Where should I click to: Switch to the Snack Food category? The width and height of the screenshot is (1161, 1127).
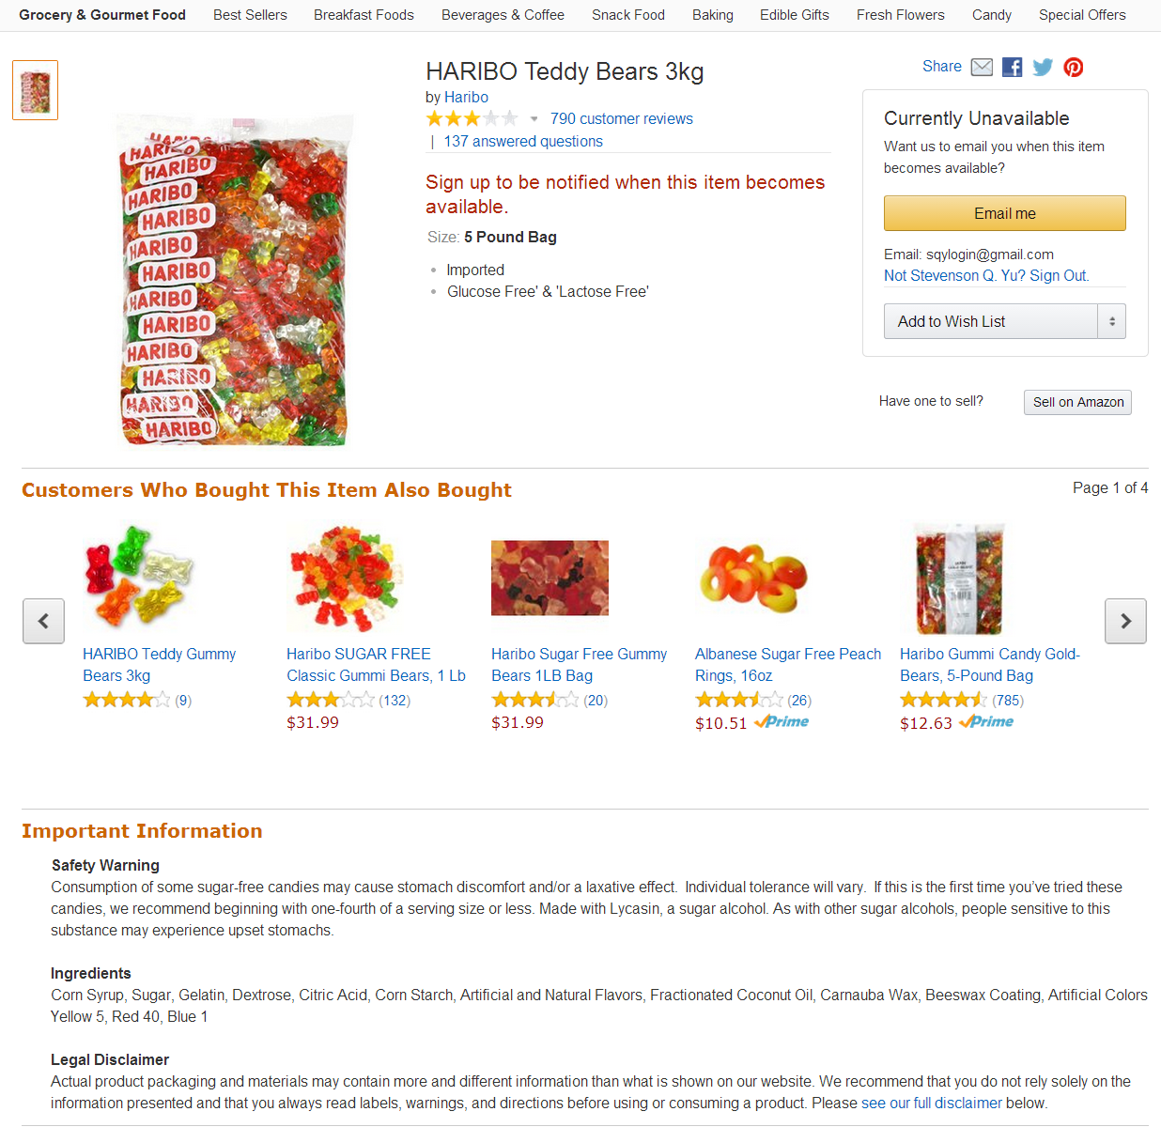tap(627, 15)
